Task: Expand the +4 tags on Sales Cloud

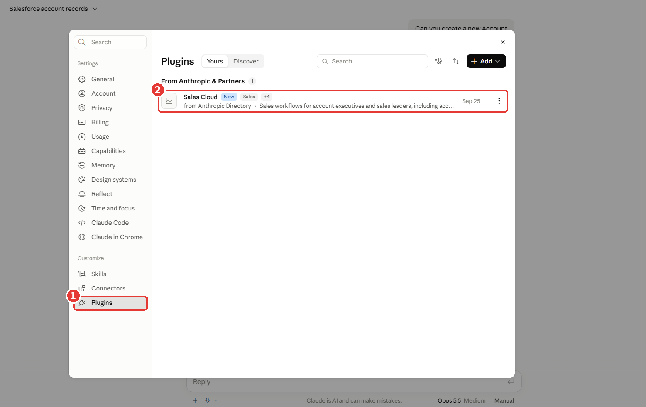Action: [x=267, y=97]
